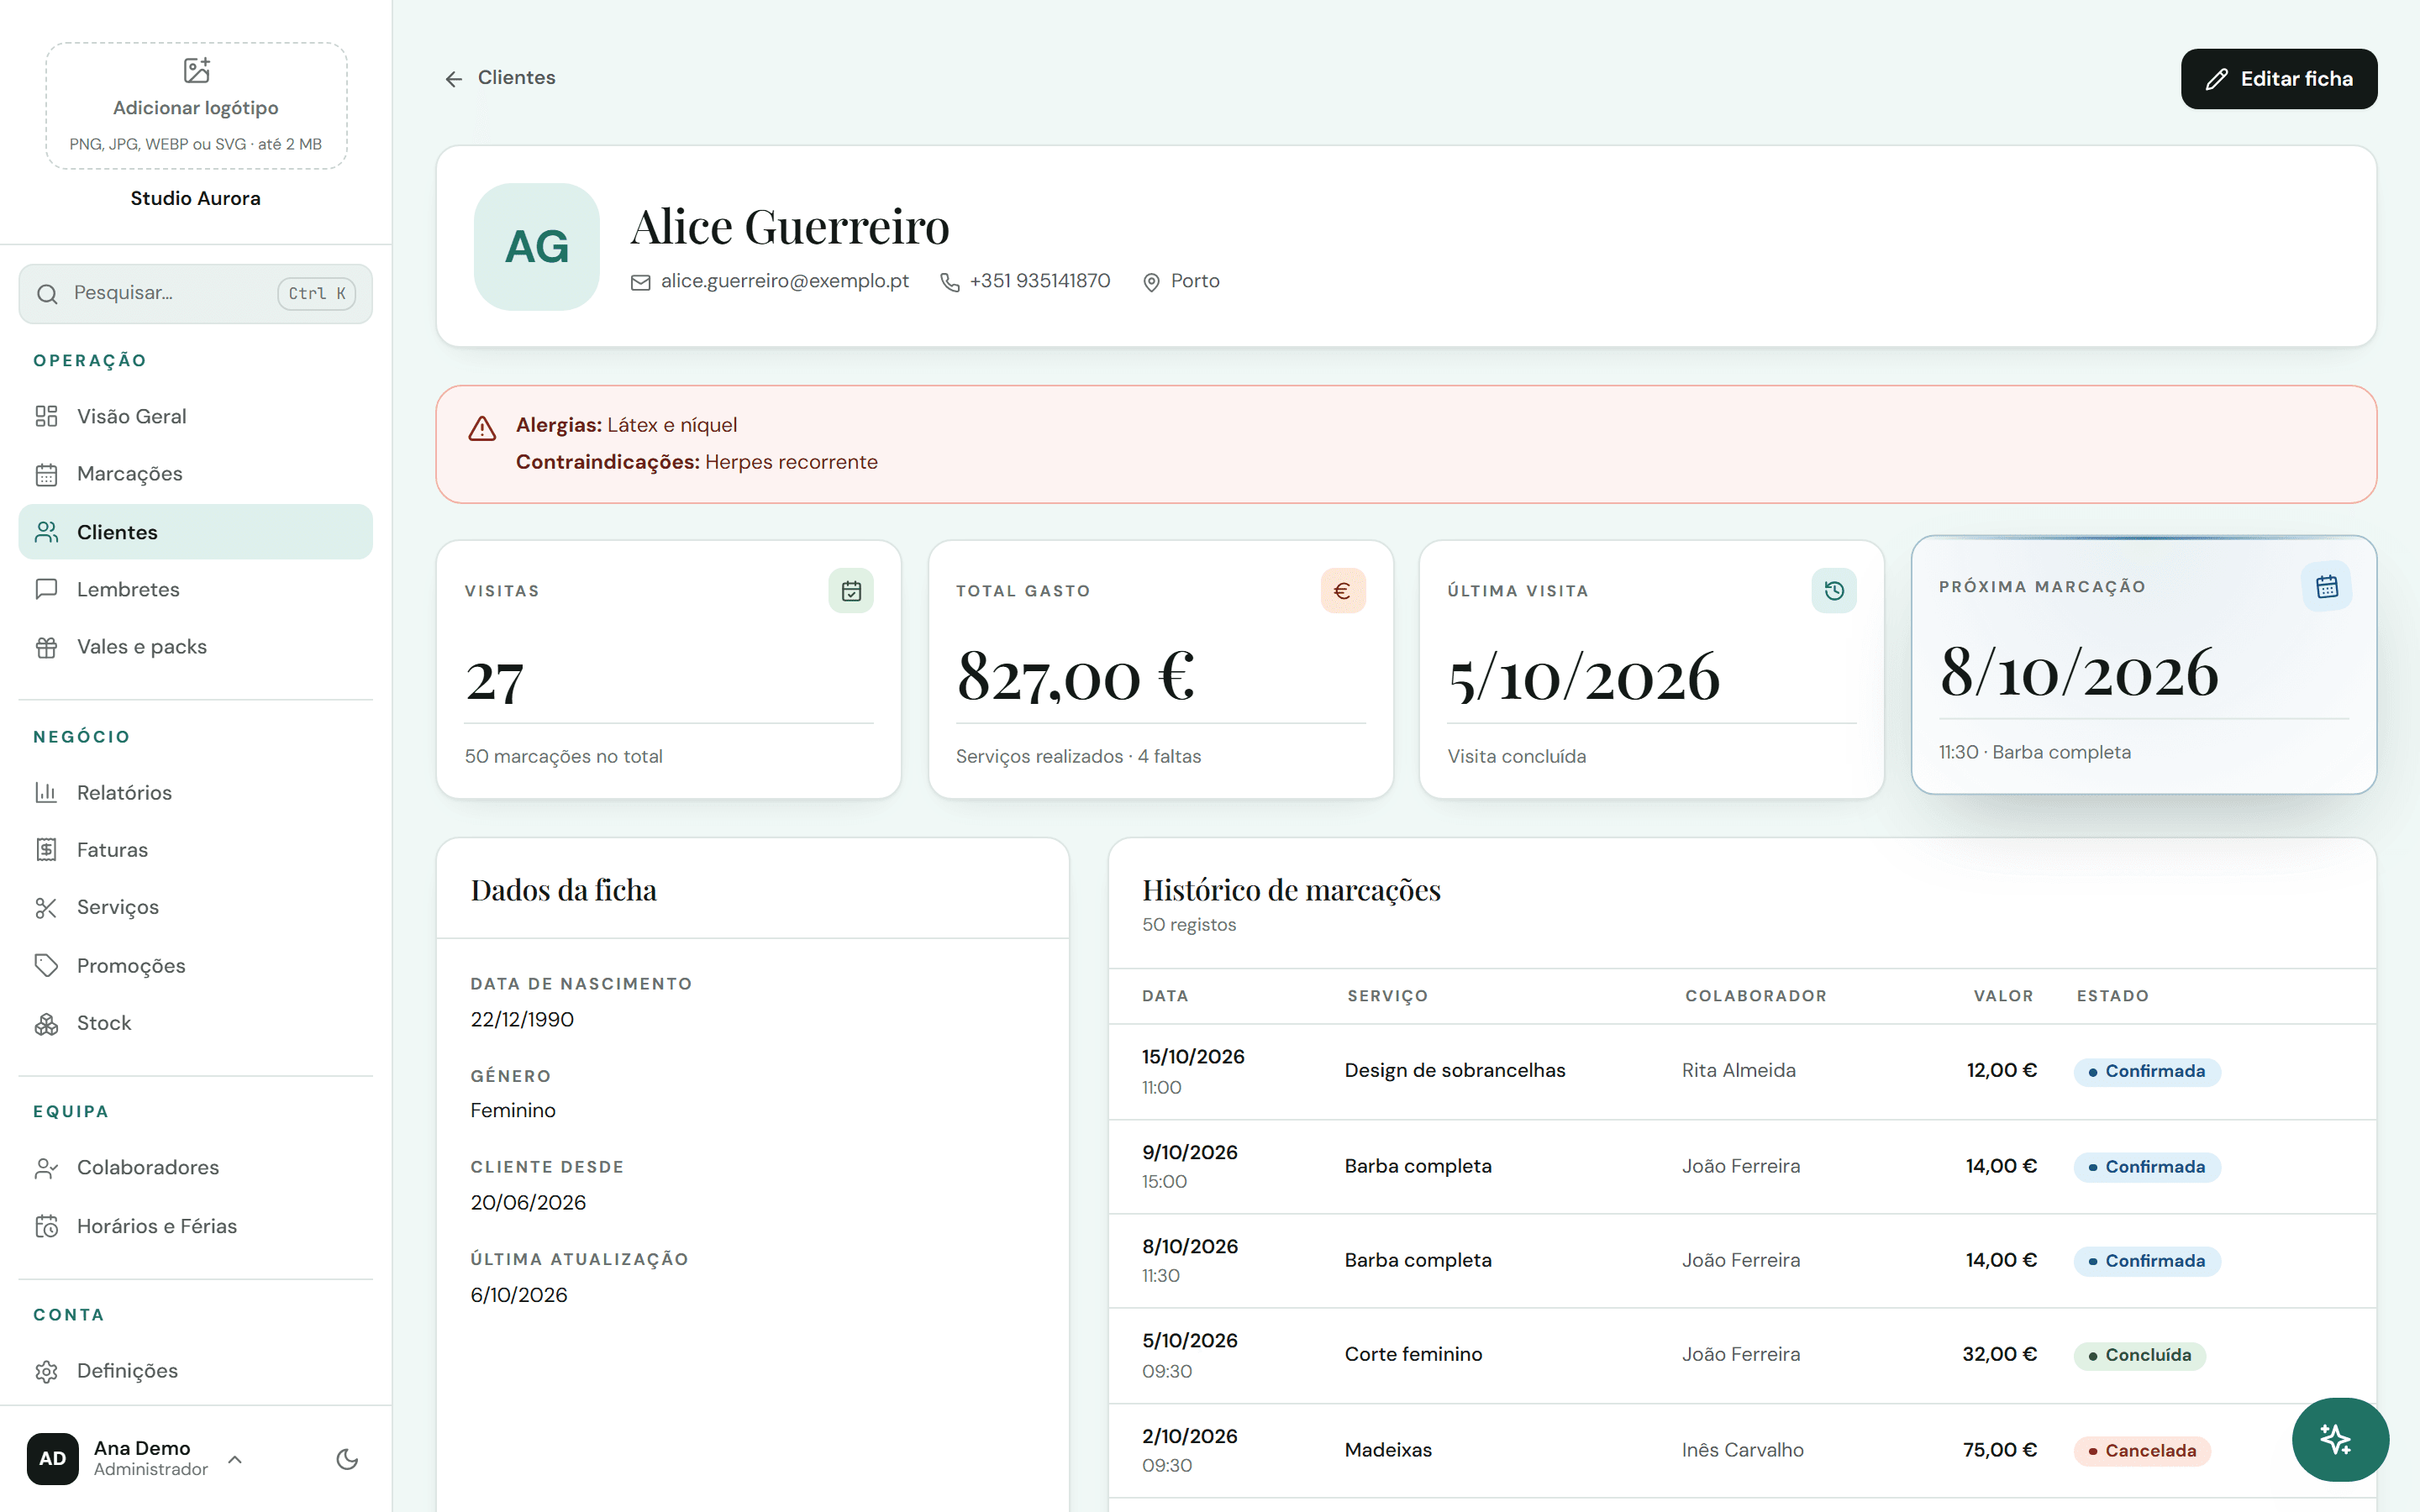Viewport: 2420px width, 1512px height.
Task: Click the AD user avatar
Action: (53, 1459)
